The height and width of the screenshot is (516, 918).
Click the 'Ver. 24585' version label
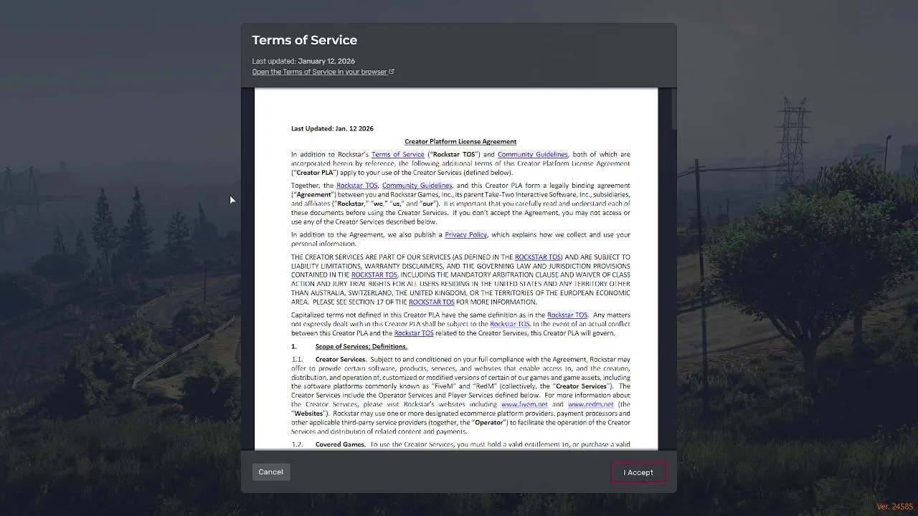point(895,507)
